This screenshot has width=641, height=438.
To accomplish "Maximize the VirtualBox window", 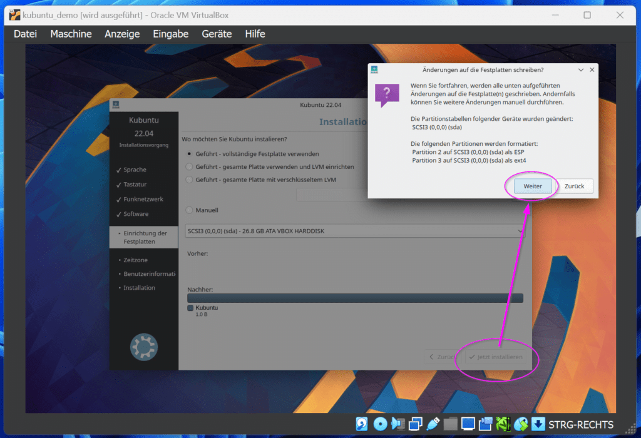I will [587, 15].
